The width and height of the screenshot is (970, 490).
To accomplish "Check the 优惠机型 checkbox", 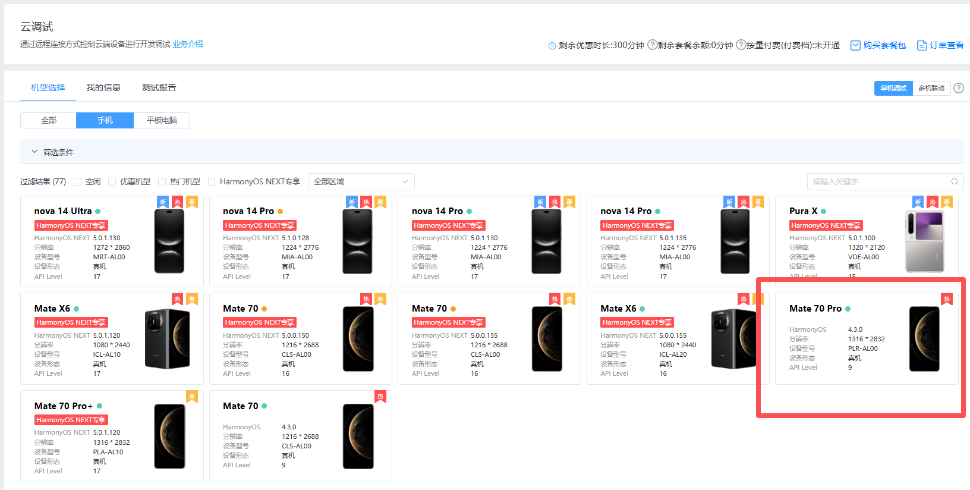I will 112,182.
